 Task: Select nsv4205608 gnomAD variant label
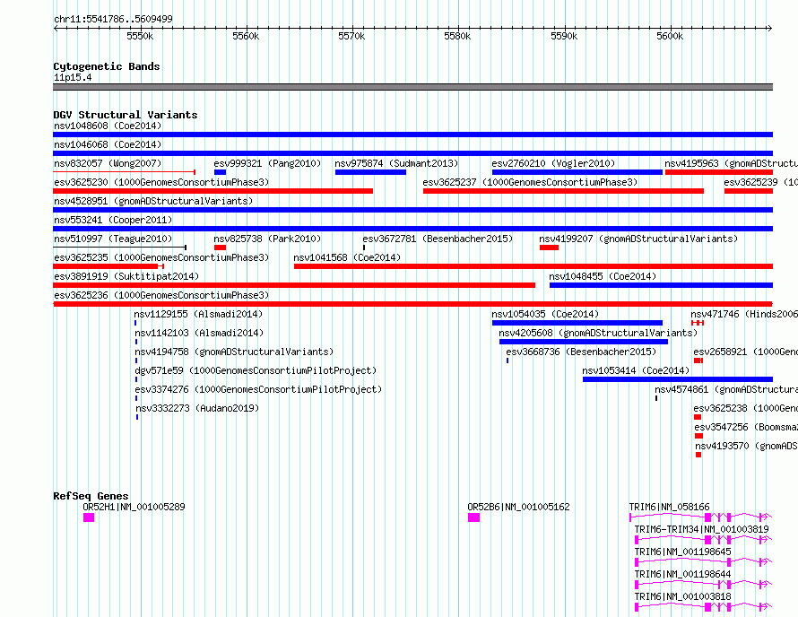598,333
